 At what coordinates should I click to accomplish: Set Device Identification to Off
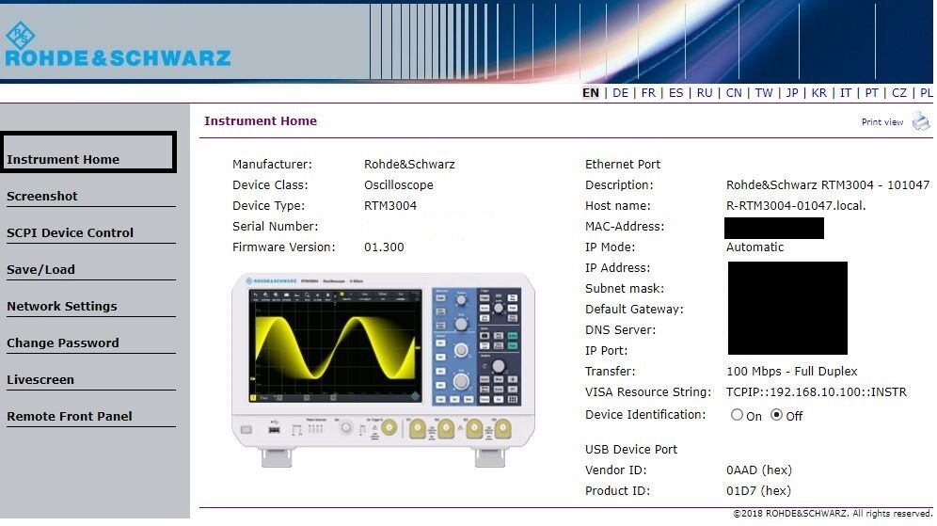tap(776, 415)
